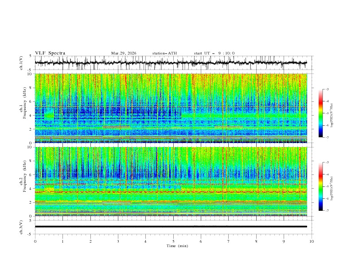351x271 pixels.
Task: Click the ch.1 time-series waveform trace
Action: 171,63
